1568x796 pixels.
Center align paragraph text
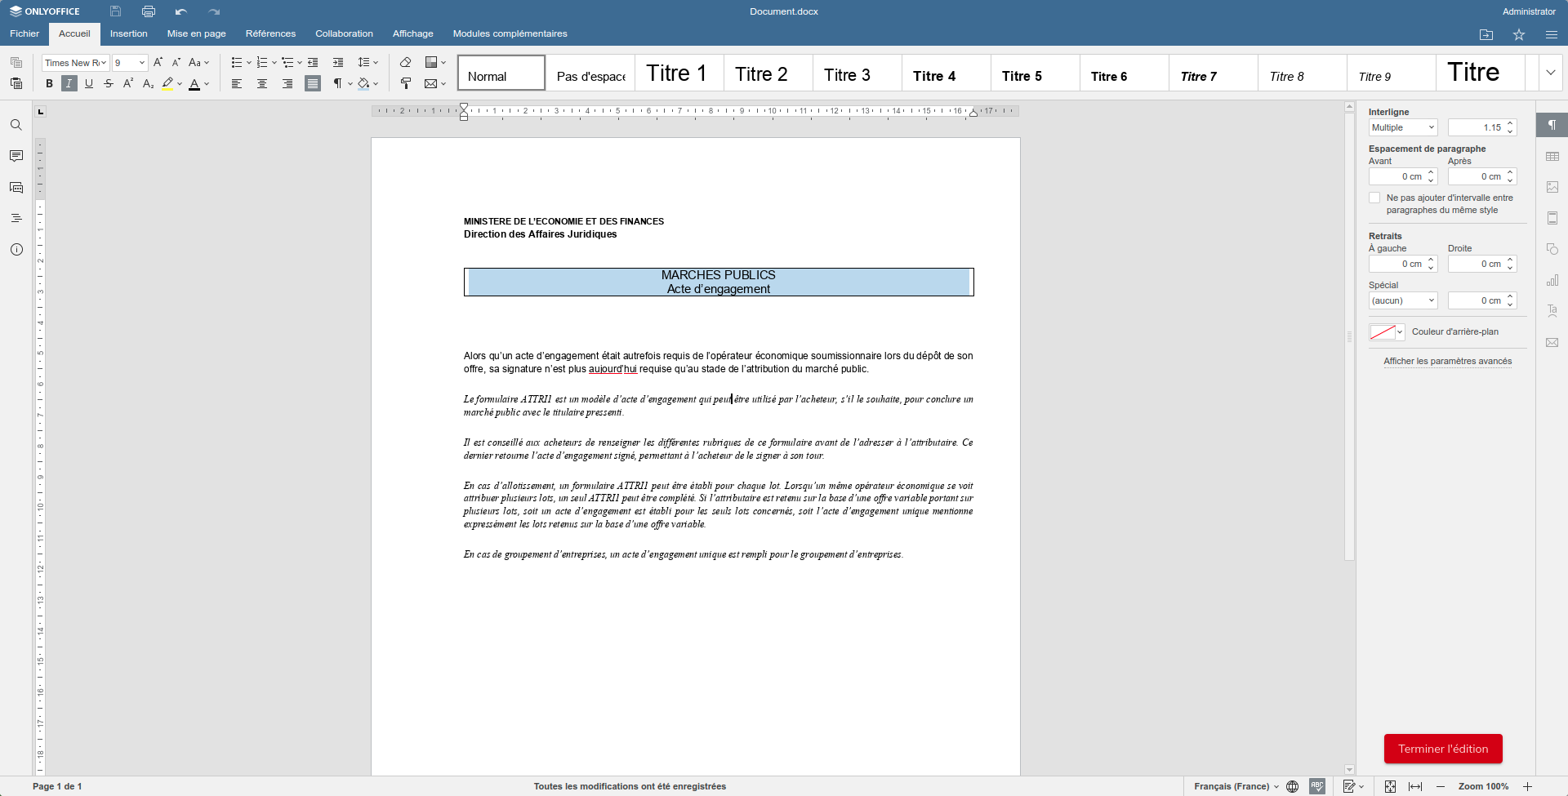[262, 83]
